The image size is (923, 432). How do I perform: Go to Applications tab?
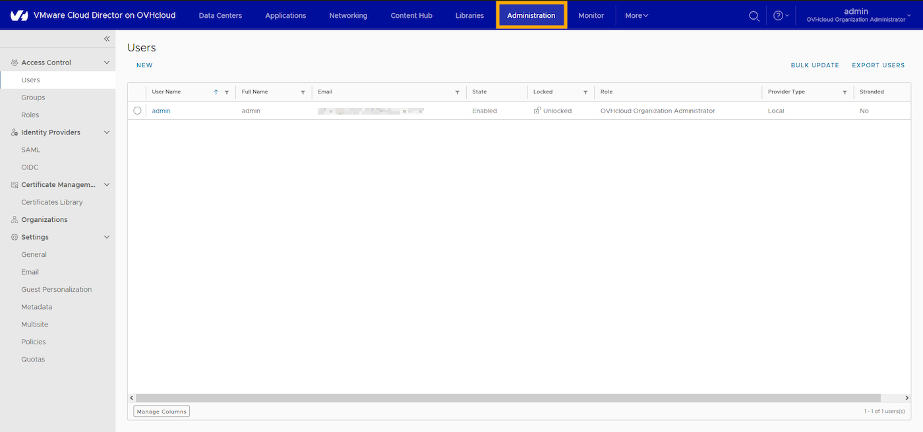click(285, 15)
